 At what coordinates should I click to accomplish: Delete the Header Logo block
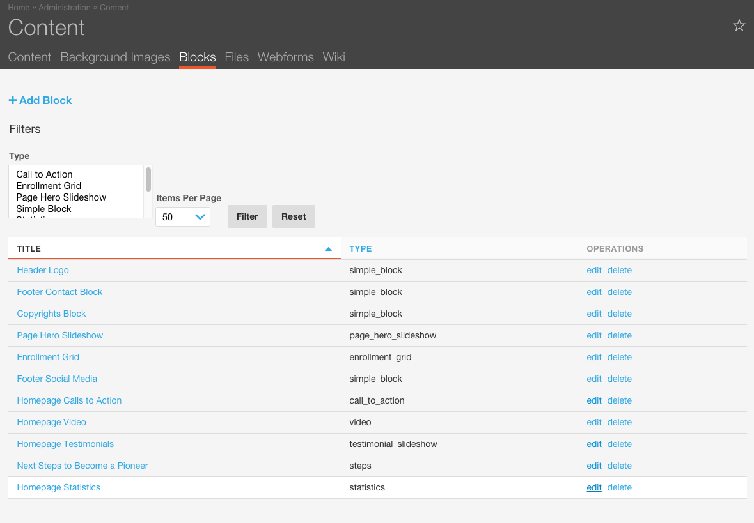click(x=619, y=270)
